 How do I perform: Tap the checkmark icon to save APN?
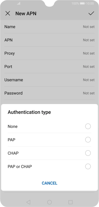tap(91, 13)
